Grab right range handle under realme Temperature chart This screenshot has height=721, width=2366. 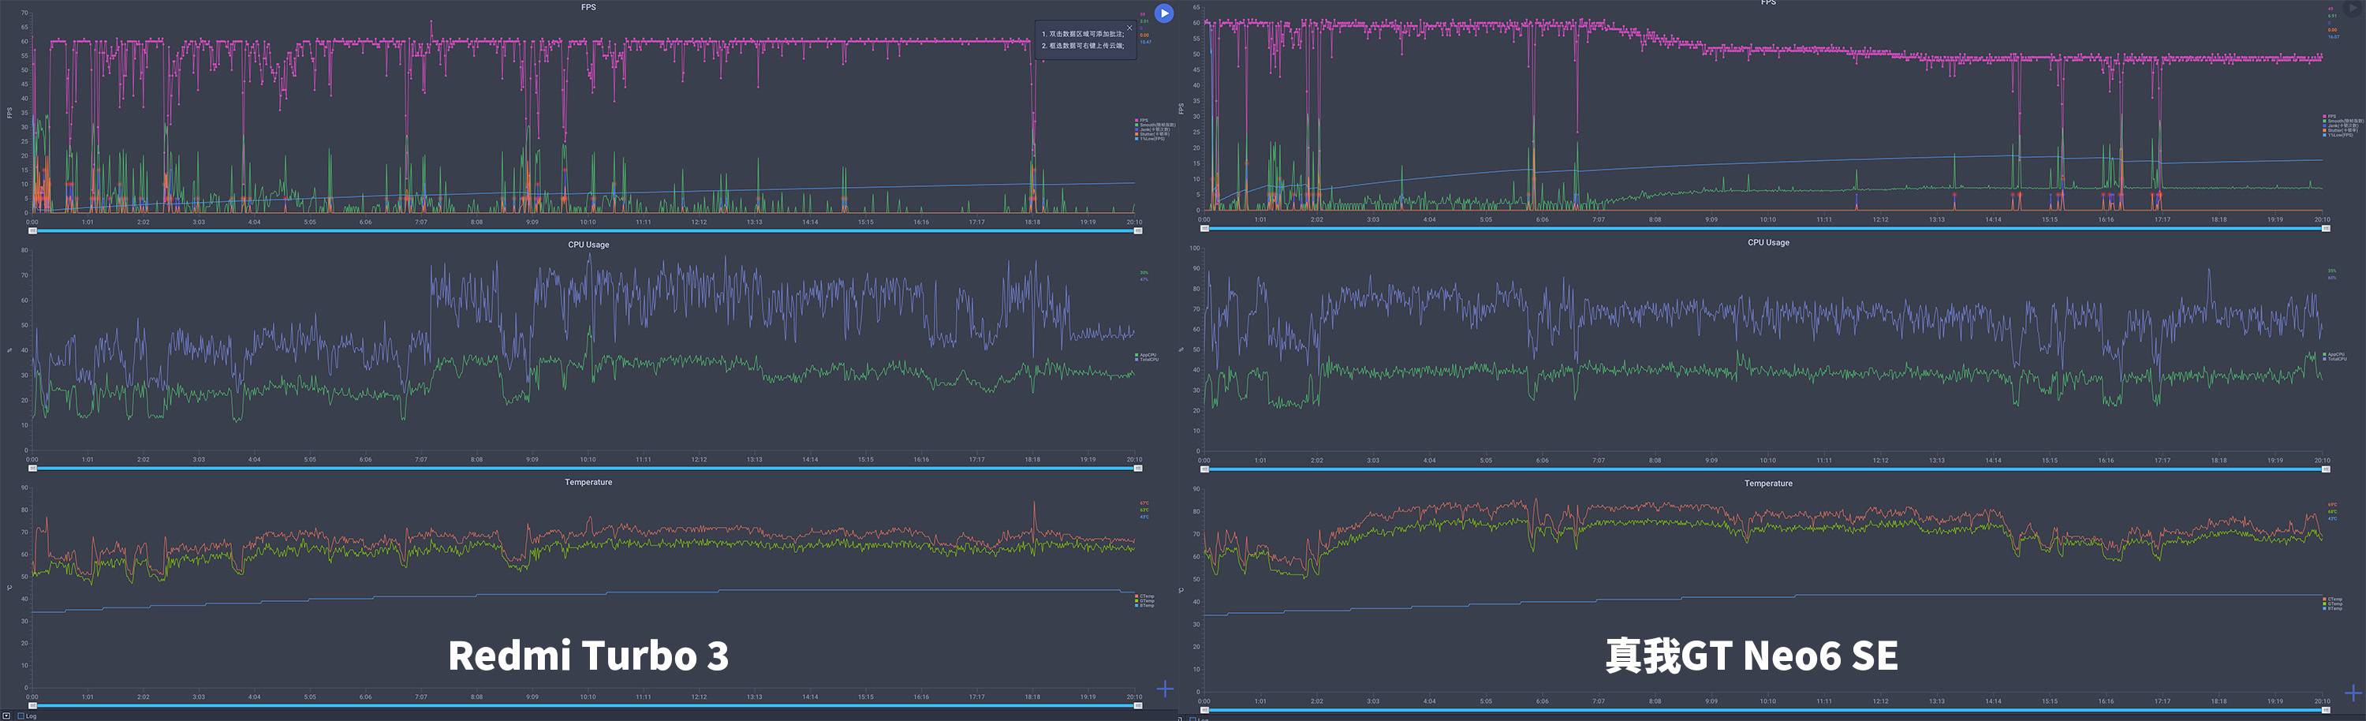click(2327, 710)
